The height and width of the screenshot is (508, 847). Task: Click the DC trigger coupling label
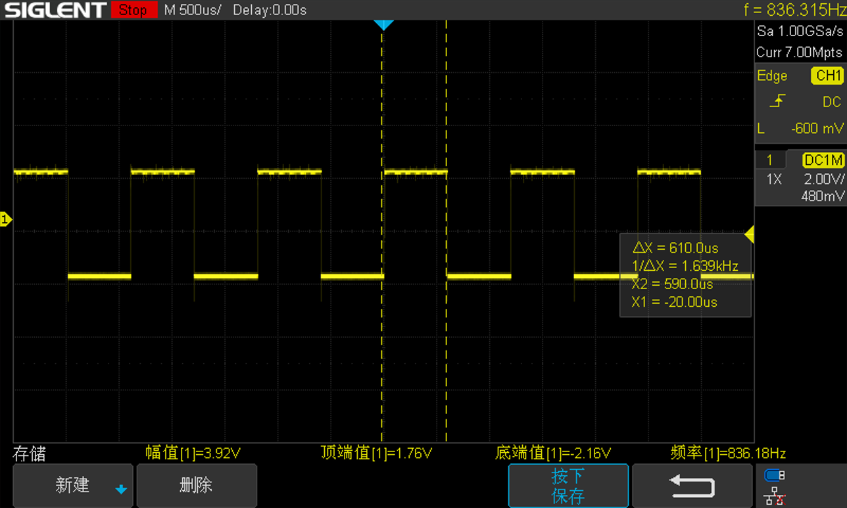(831, 102)
